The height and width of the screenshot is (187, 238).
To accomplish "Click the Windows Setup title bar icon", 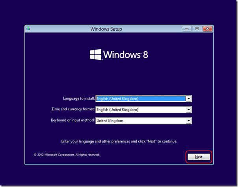I will pyautogui.click(x=28, y=28).
